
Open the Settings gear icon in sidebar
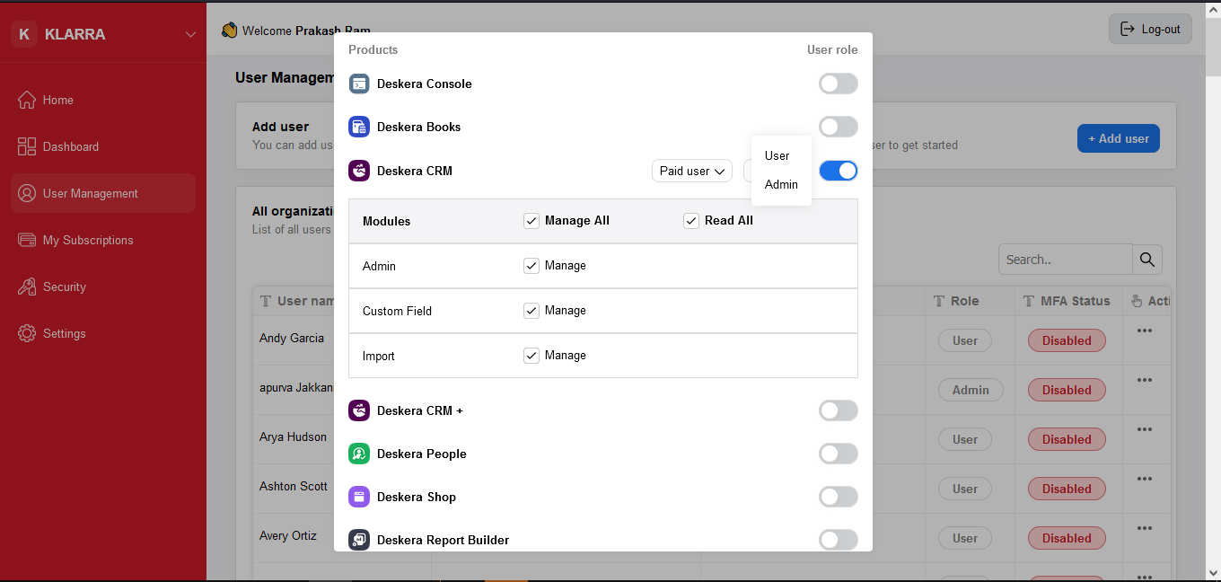tap(27, 333)
